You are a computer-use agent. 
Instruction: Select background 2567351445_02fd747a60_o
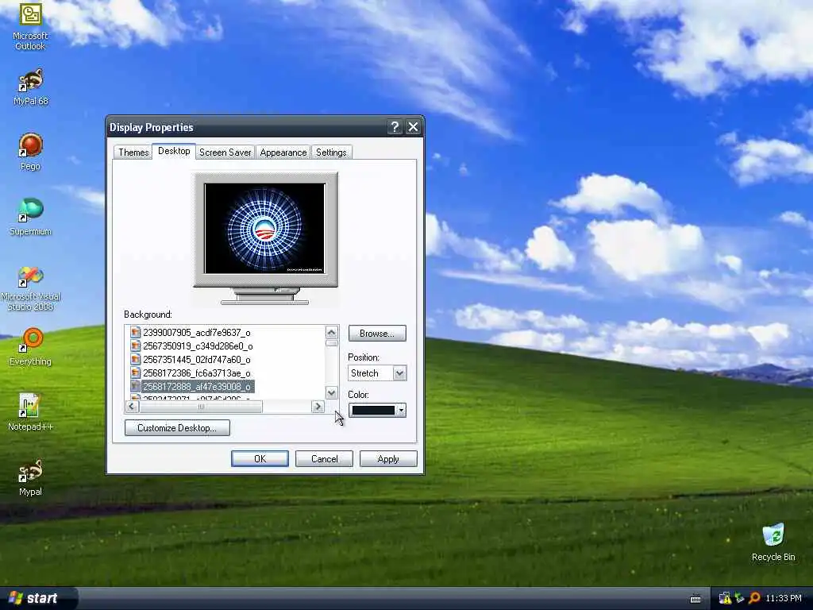[197, 360]
